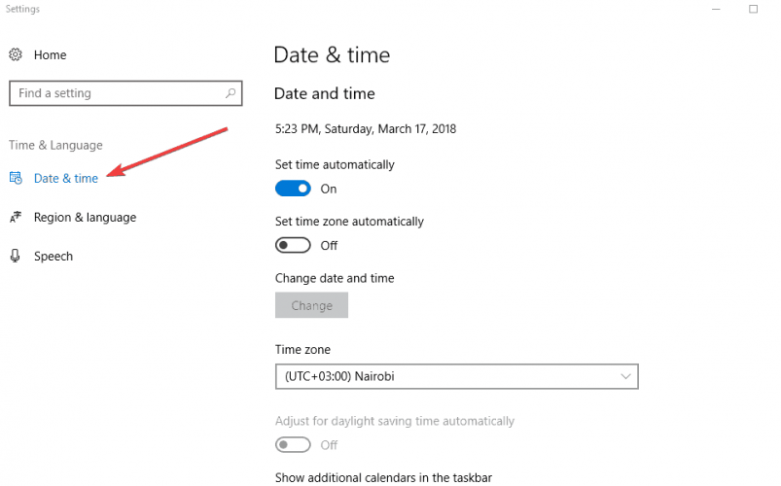This screenshot has height=486, width=781.
Task: Toggle Adjust for daylight saving time
Action: 293,444
